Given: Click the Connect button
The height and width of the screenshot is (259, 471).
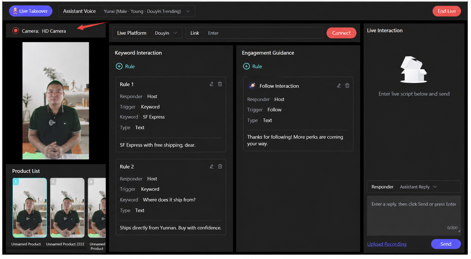Looking at the screenshot, I should [x=341, y=33].
